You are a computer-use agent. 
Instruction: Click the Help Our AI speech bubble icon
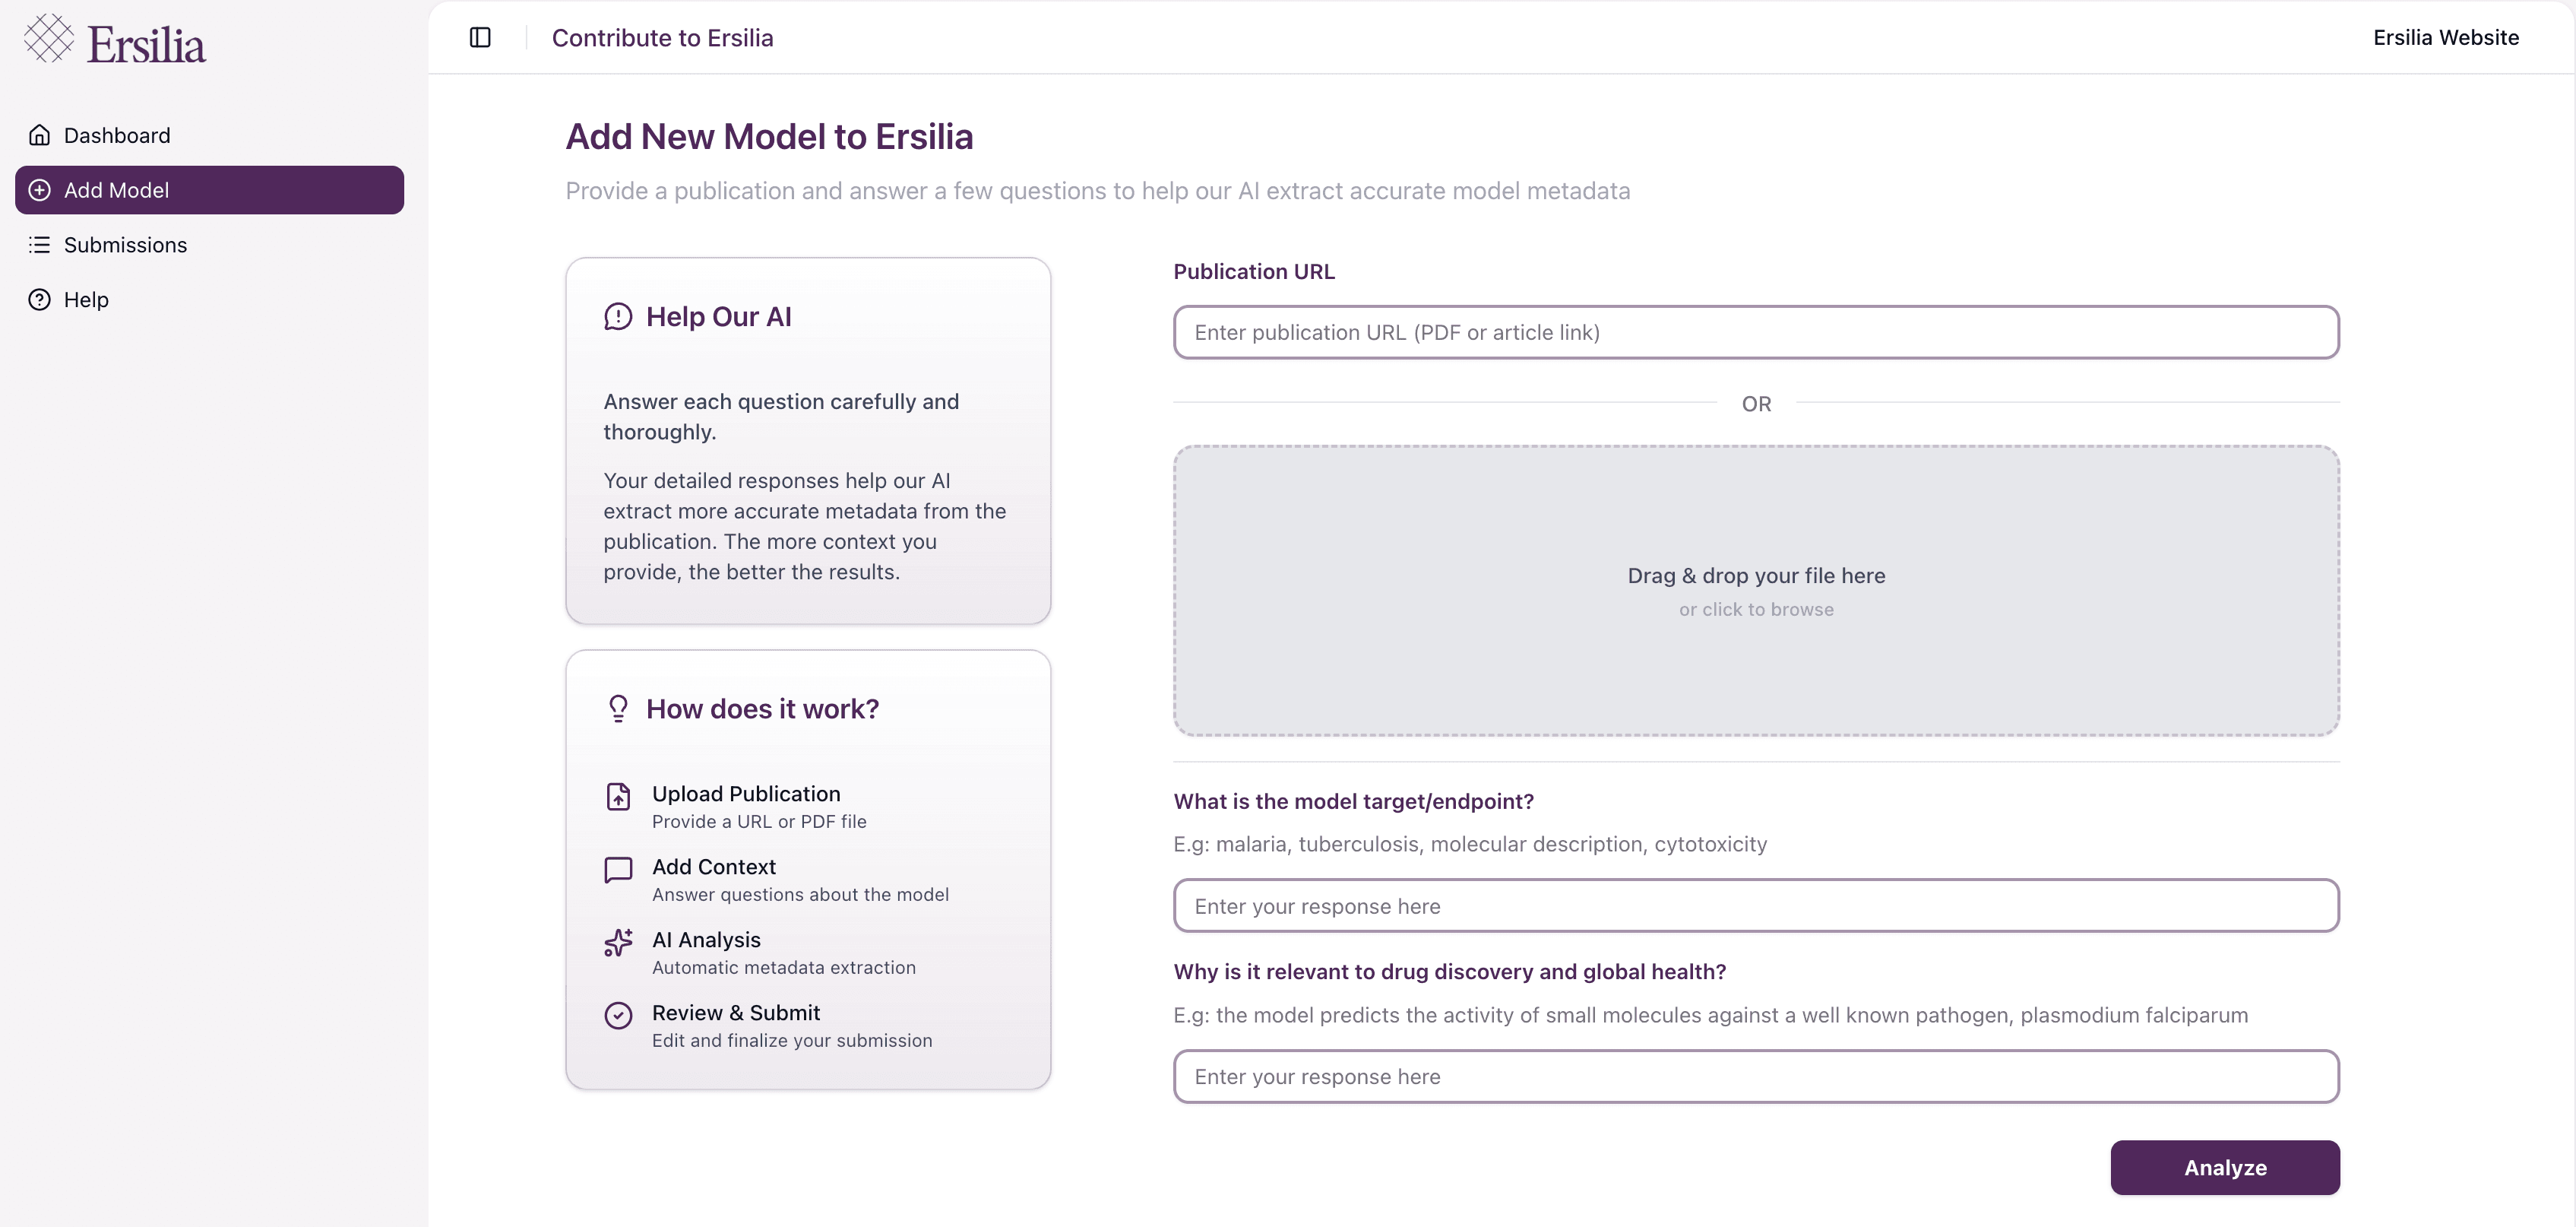618,316
